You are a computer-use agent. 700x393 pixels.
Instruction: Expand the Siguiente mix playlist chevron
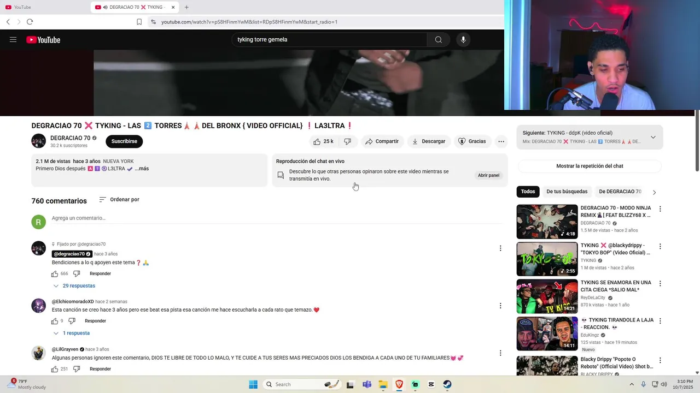pyautogui.click(x=653, y=137)
